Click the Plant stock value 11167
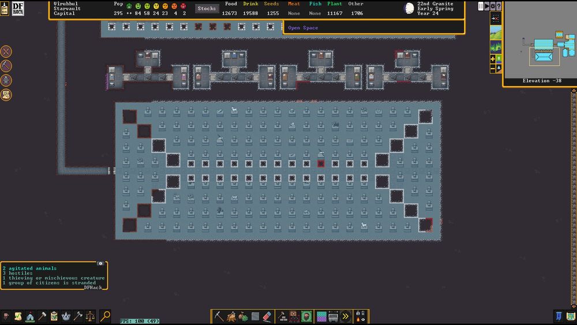 coord(335,13)
